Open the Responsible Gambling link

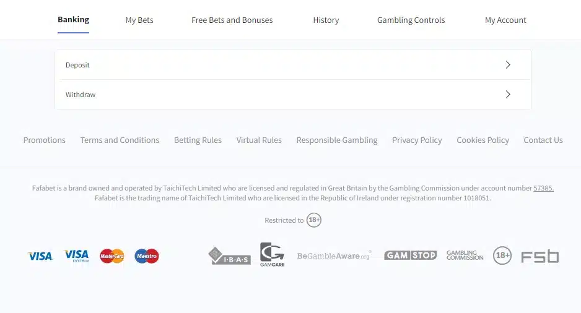(337, 140)
